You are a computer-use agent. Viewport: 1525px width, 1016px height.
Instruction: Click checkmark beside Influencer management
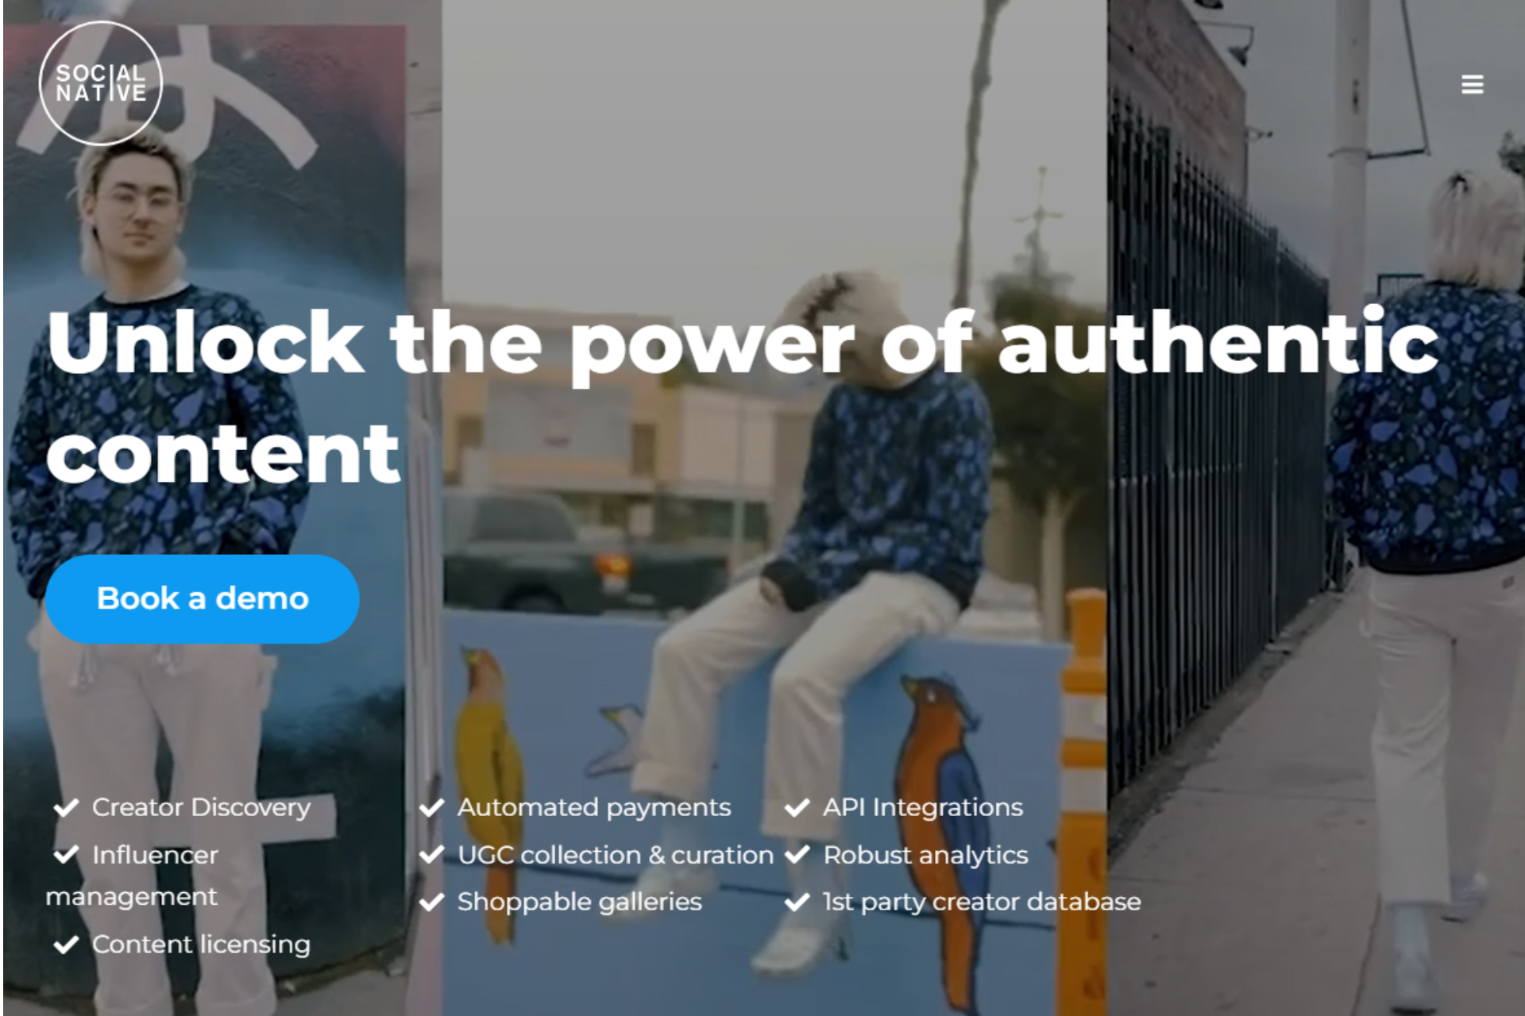[66, 855]
